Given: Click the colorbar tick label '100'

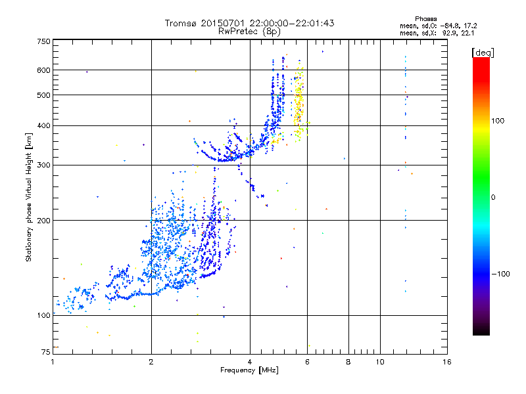Looking at the screenshot, I should coord(498,121).
